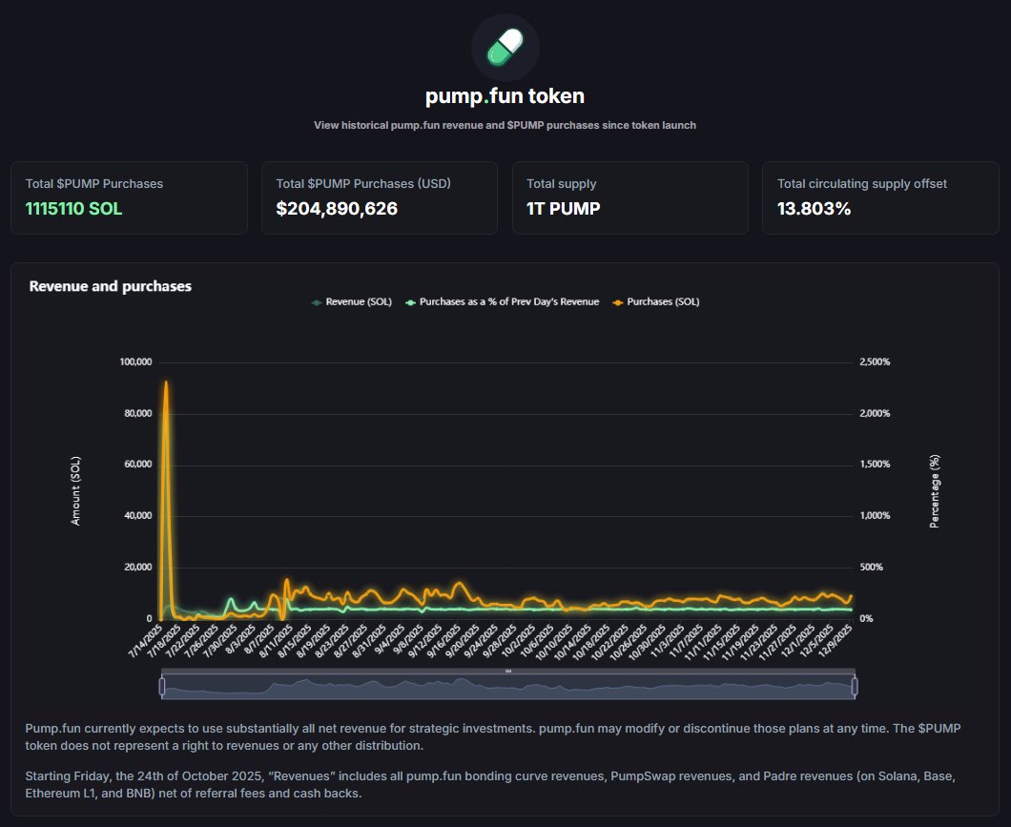Screen dimensions: 1011x827
Task: Click the disclaimer paragraph about strategic investments
Action: [492, 736]
